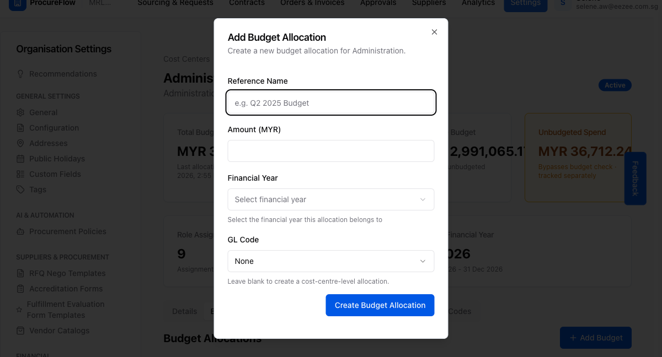Click the Fulfillment Evaluation star icon

pos(19,310)
